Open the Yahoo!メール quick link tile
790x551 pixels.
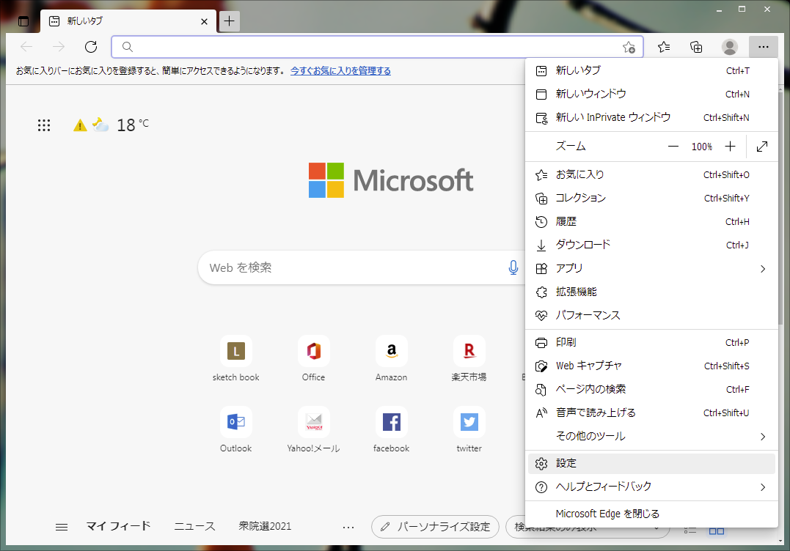(313, 429)
